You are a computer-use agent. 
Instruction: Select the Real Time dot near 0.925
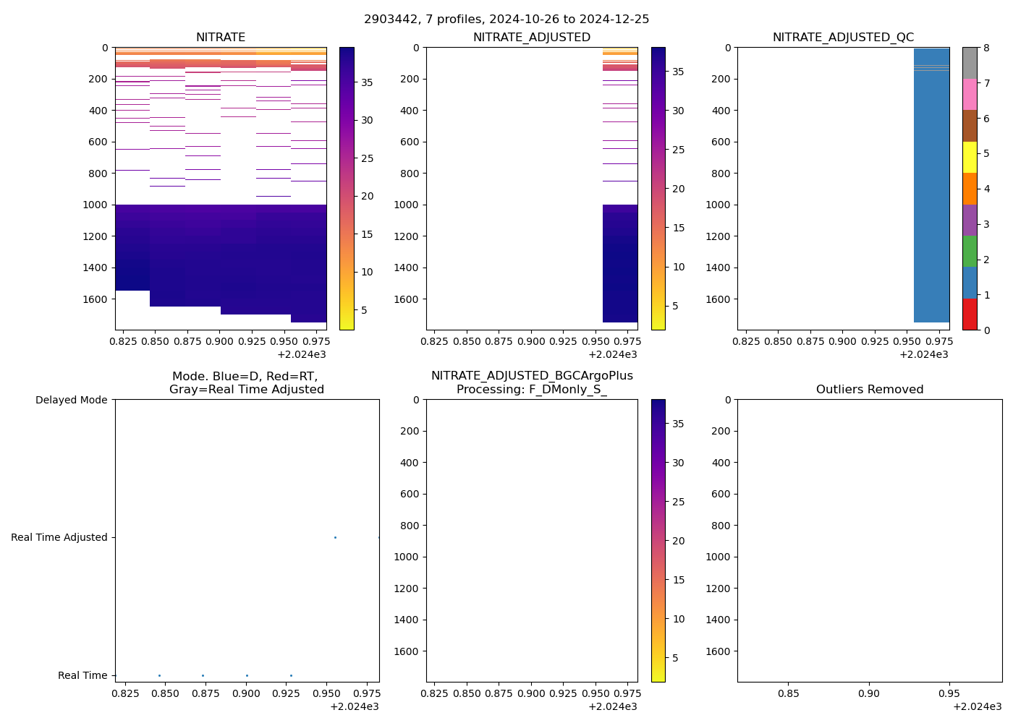(291, 675)
